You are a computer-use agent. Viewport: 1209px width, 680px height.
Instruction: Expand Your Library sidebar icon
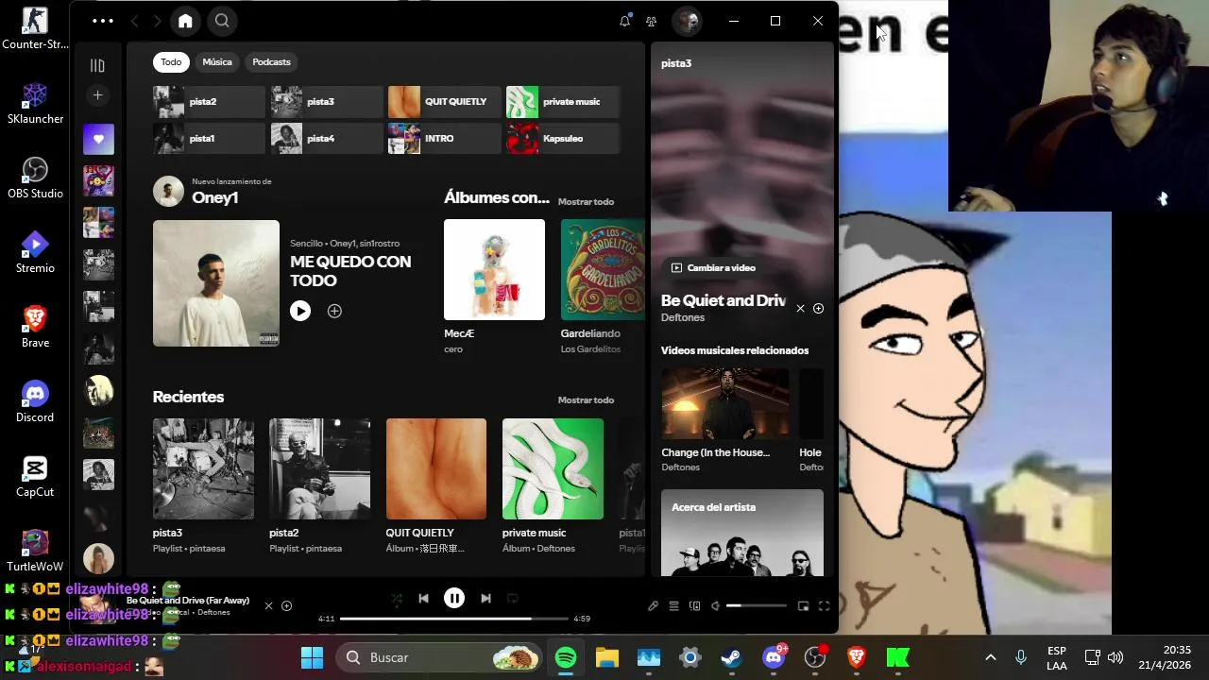click(97, 65)
